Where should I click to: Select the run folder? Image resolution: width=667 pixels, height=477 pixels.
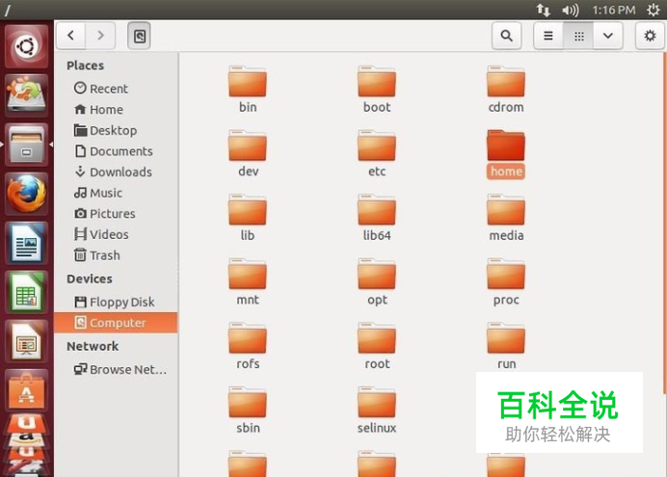coord(506,346)
